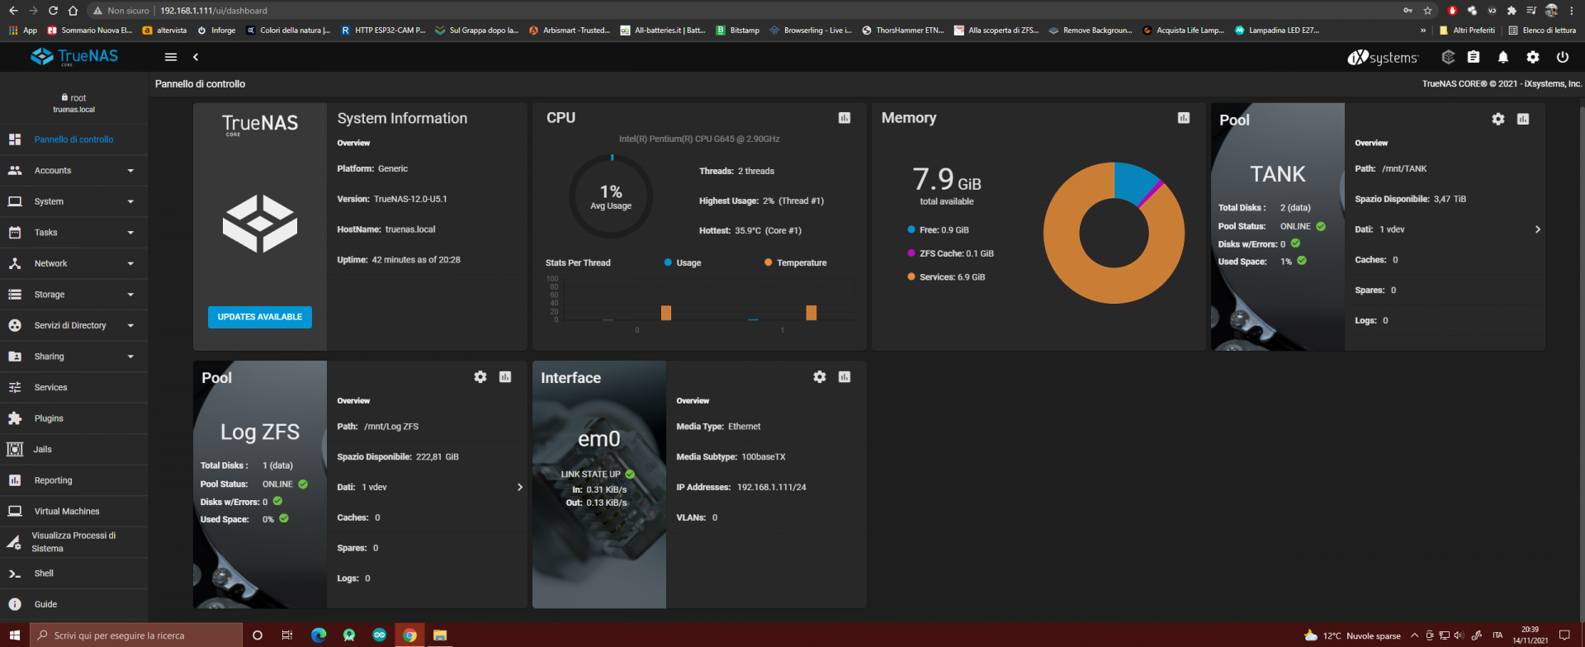Click the orange Temperature legend dot
This screenshot has height=647, width=1585.
click(768, 262)
